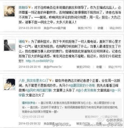Viewport: 124px width, 128px height.
Task: Repost 谢晓's post via 转发(2592)
Action: (83, 67)
